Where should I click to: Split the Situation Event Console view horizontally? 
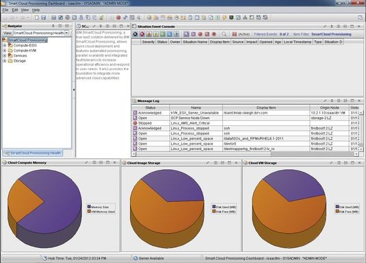pos(345,27)
